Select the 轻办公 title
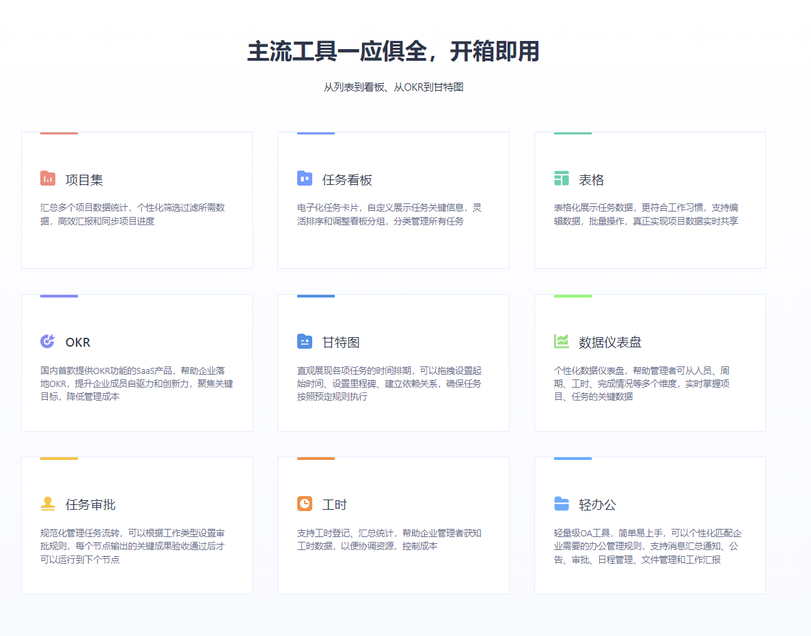Viewport: 811px width, 636px height. [x=597, y=505]
